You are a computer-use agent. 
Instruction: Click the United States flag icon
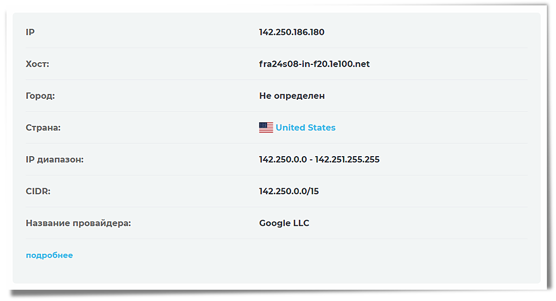266,127
